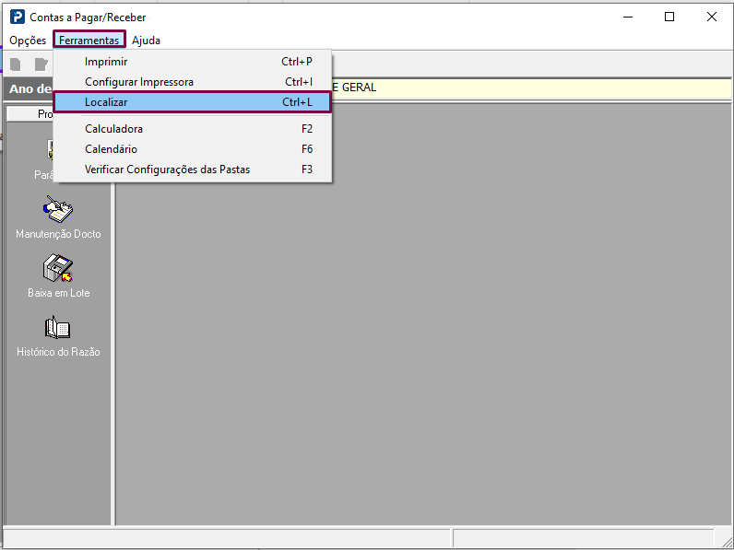Click the second document toolbar icon

point(41,64)
